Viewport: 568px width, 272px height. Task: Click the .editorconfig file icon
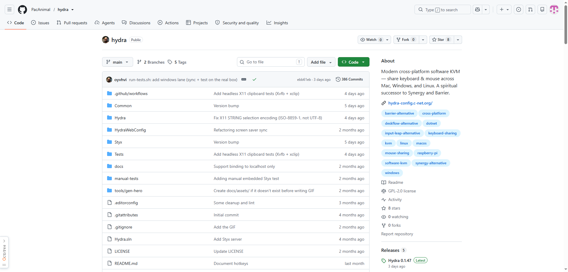point(109,203)
